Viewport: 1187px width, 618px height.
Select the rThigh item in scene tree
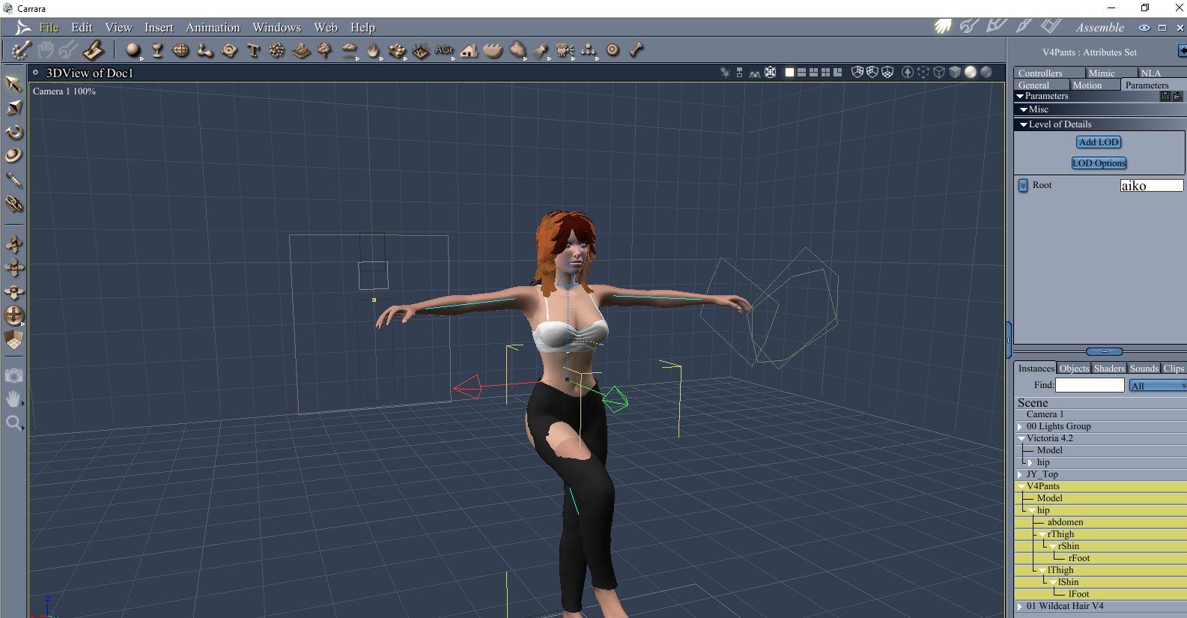[1060, 534]
